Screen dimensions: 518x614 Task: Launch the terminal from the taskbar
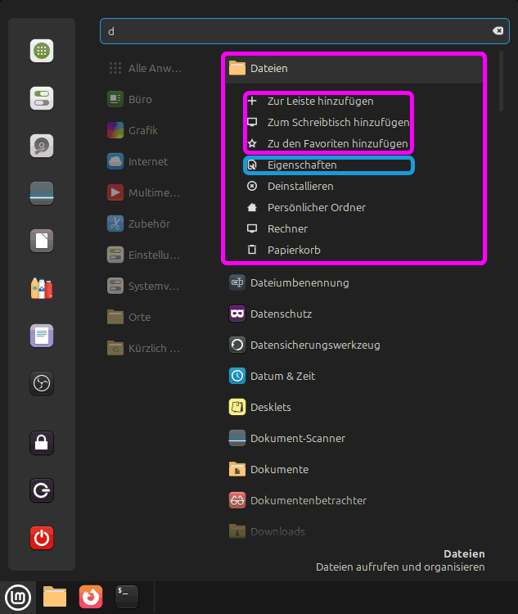pos(127,597)
